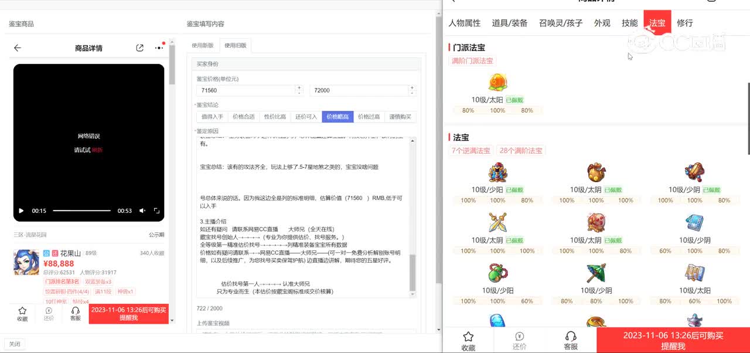
Task: Click the 71560 price input field
Action: point(245,90)
